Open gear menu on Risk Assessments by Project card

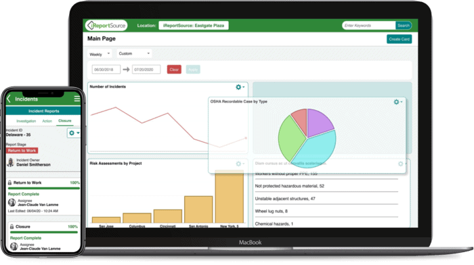(x=240, y=164)
